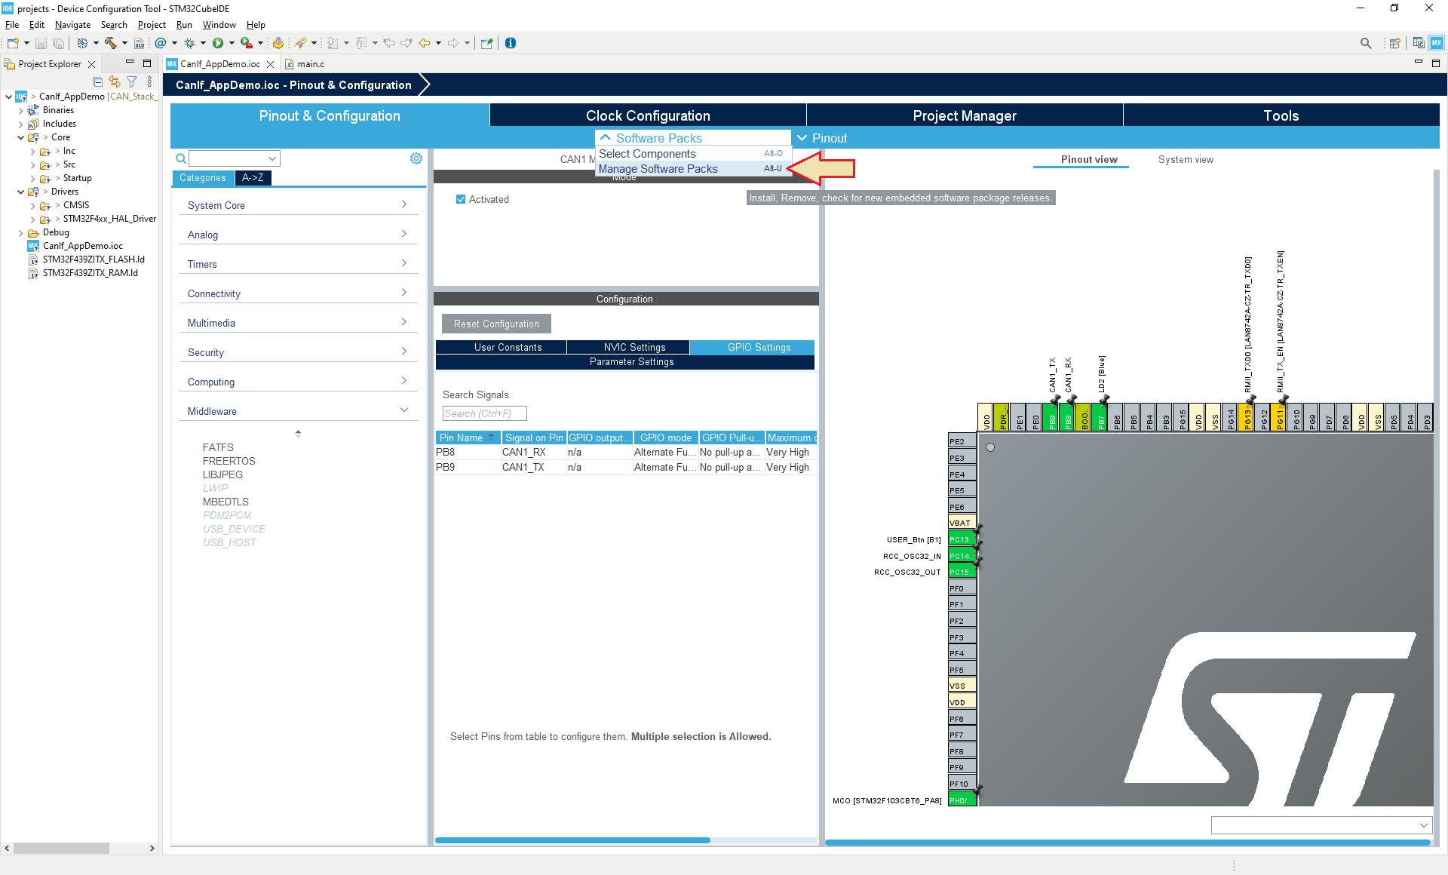Click the magnifier search icon at top right

pos(1366,43)
